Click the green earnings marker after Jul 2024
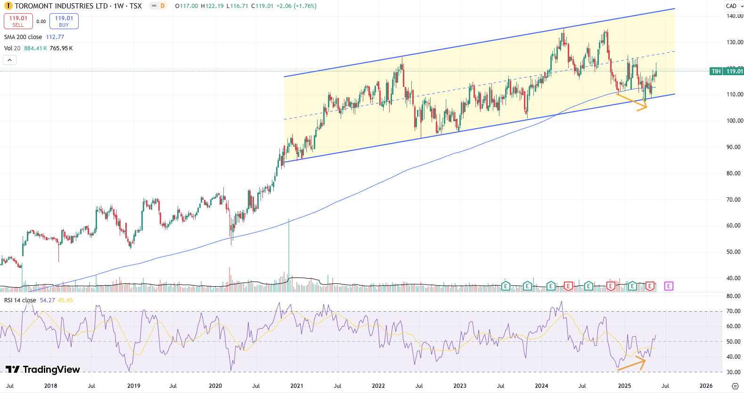Viewport: 744px width, 393px height. pos(589,286)
